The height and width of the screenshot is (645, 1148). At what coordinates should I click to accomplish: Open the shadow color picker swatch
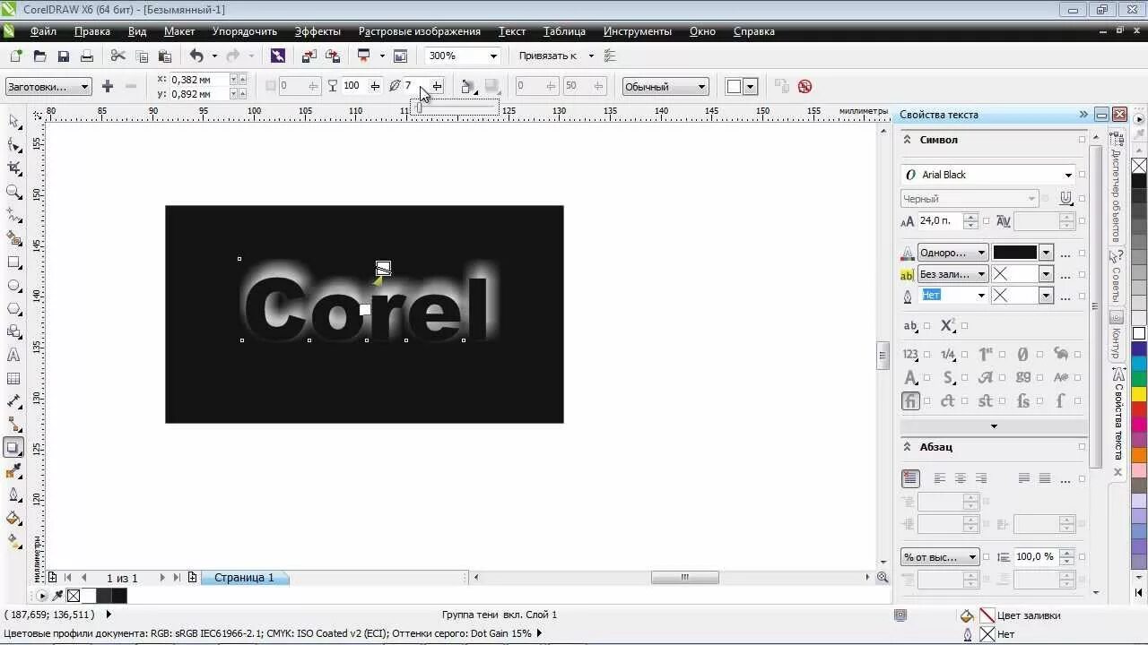pyautogui.click(x=742, y=87)
